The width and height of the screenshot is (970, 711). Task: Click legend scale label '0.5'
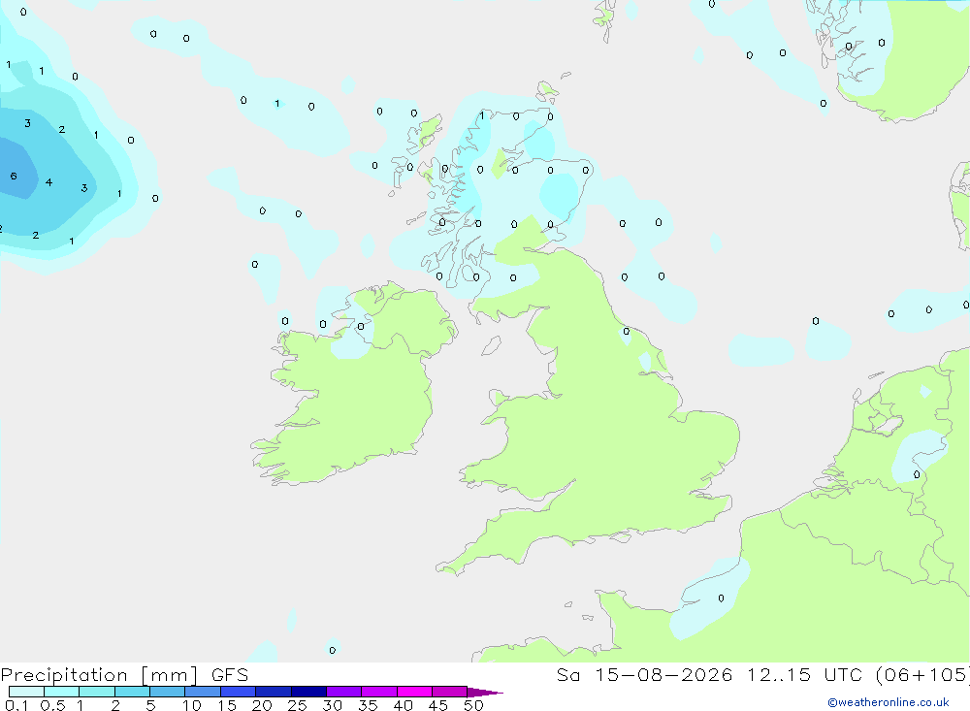(x=52, y=705)
